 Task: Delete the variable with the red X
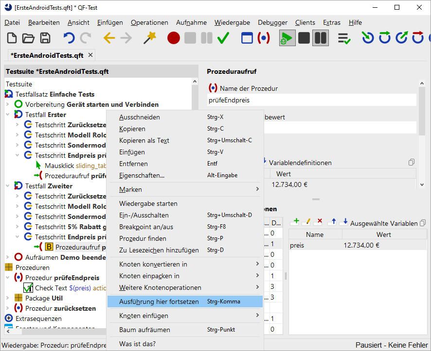pos(319,222)
